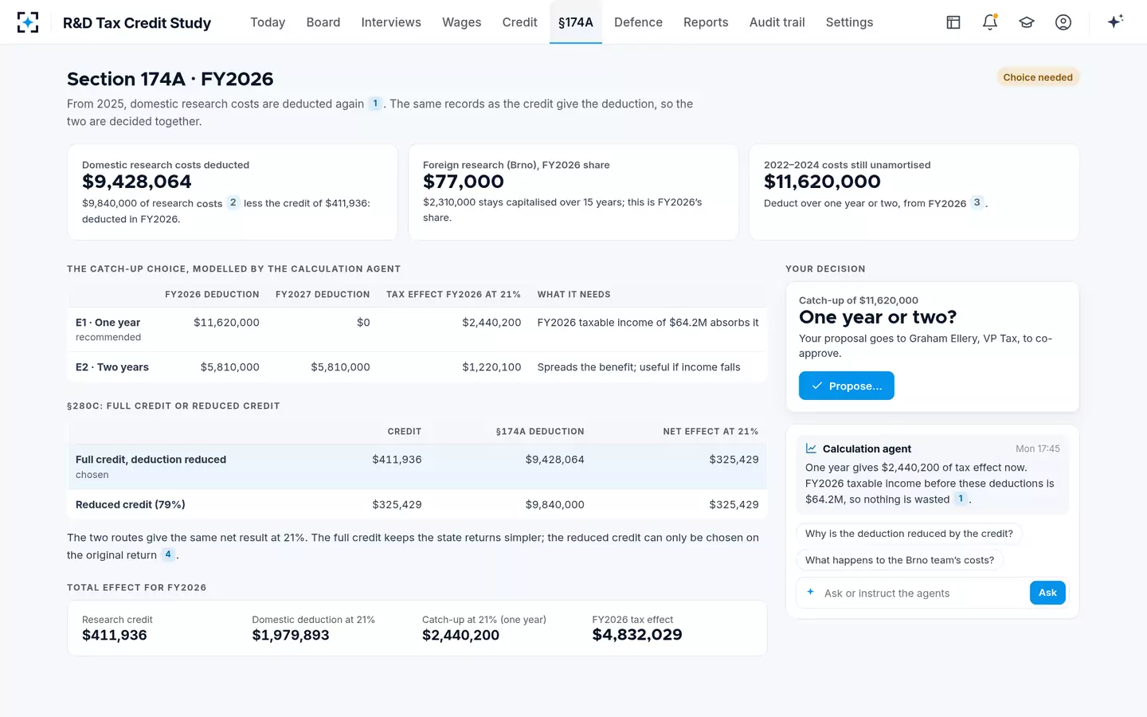1147x717 pixels.
Task: Open citation 2 beside 'research costs'
Action: point(233,202)
